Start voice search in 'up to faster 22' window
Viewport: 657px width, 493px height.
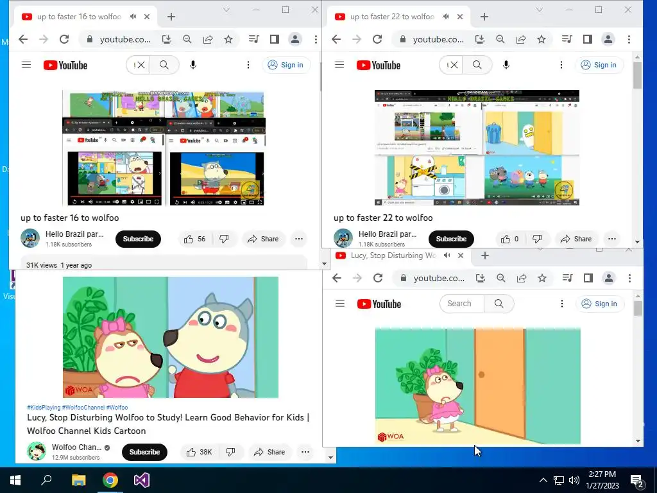(x=506, y=65)
